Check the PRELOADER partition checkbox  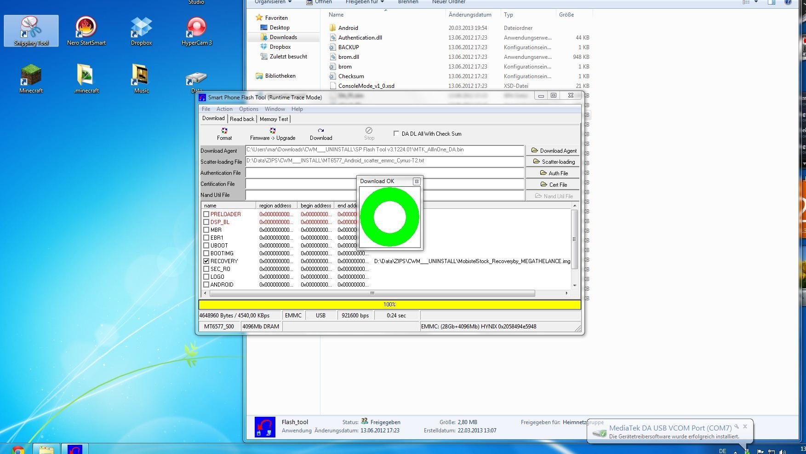206,214
